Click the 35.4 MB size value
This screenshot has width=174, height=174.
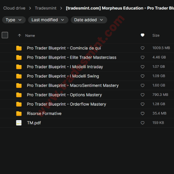(159, 113)
